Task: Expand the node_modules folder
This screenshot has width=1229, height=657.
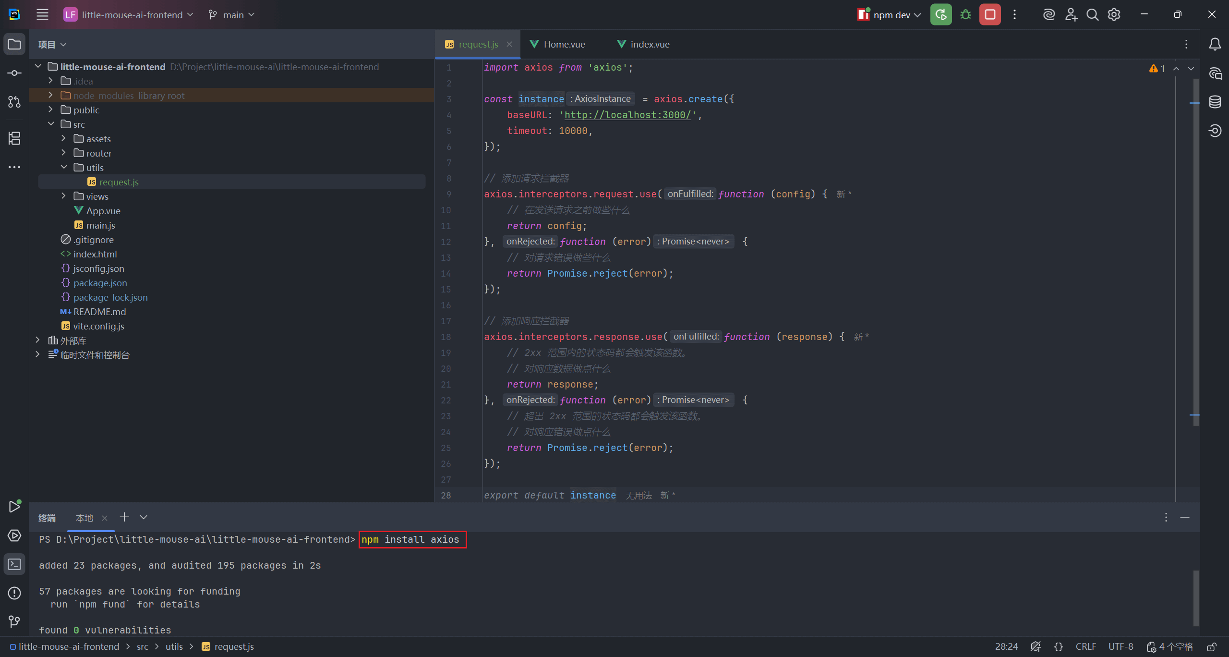Action: coord(50,95)
